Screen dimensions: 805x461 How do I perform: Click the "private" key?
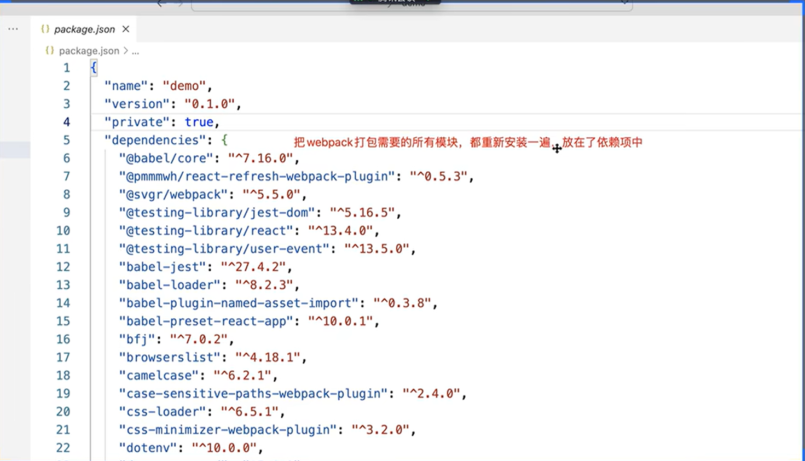pyautogui.click(x=137, y=122)
